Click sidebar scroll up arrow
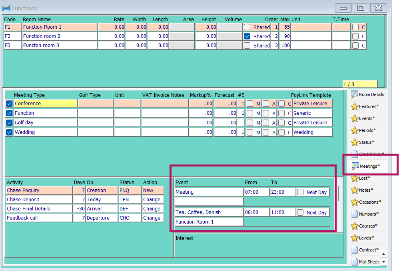This screenshot has height=271, width=399. click(383, 254)
